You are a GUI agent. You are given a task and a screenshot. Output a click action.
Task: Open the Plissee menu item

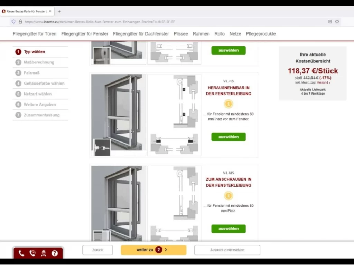coord(181,34)
